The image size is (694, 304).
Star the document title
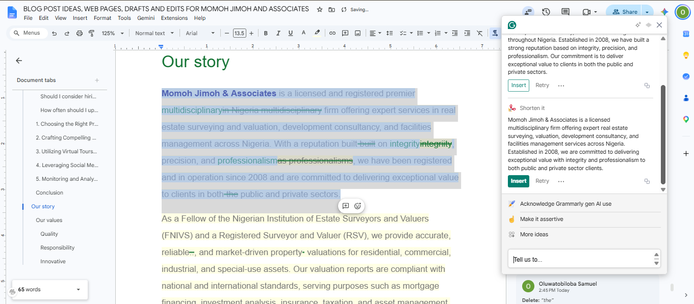319,9
